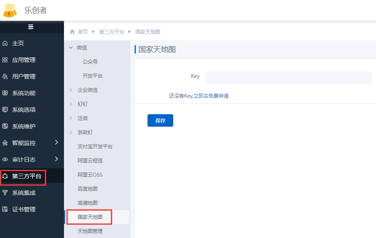Go to 第三方平台 in the breadcrumb
Image resolution: width=376 pixels, height=238 pixels.
[111, 32]
